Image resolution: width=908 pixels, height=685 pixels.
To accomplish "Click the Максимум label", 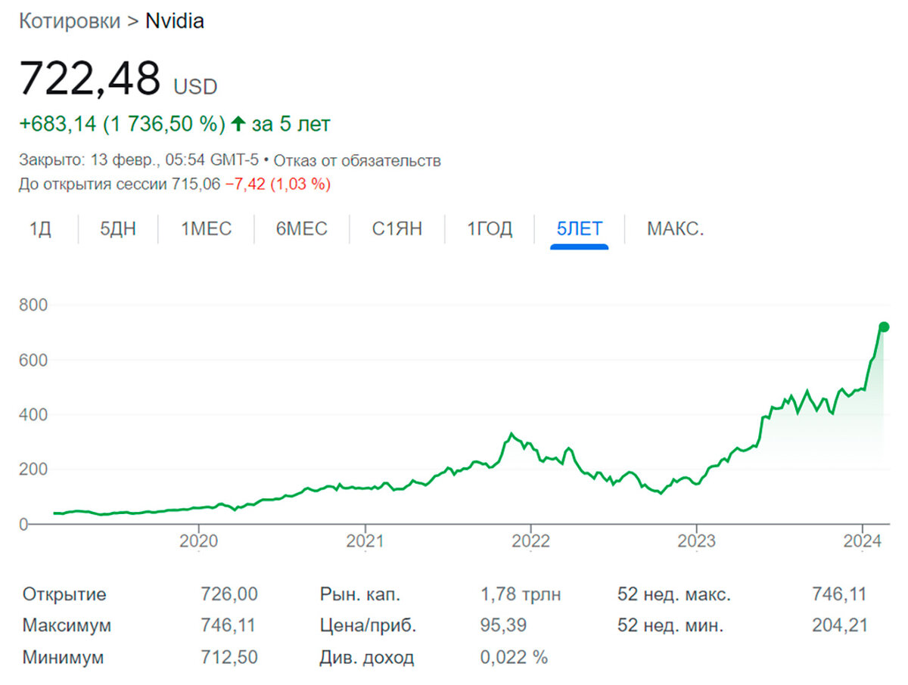I will 67,626.
